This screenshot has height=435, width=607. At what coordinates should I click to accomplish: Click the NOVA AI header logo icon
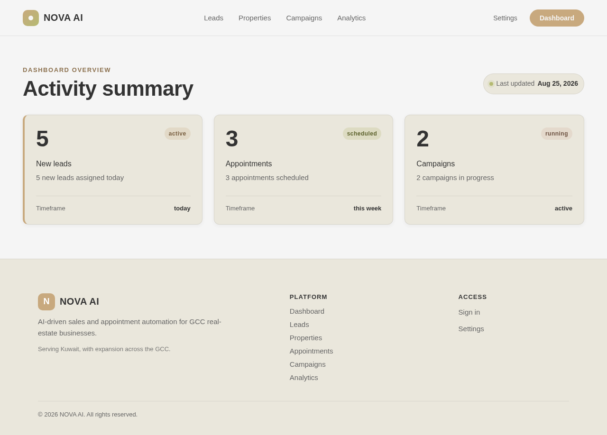tap(31, 18)
